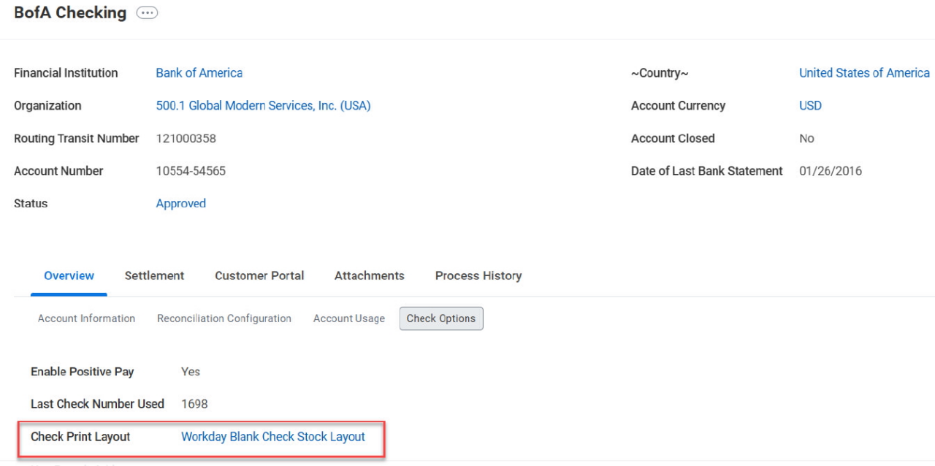Click the routing transit number 121000358
This screenshot has height=466, width=935.
click(186, 139)
